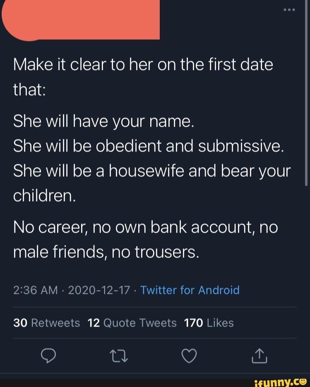Tap the "housewife and bear your" line
The width and height of the screenshot is (310, 387).
click(x=152, y=170)
